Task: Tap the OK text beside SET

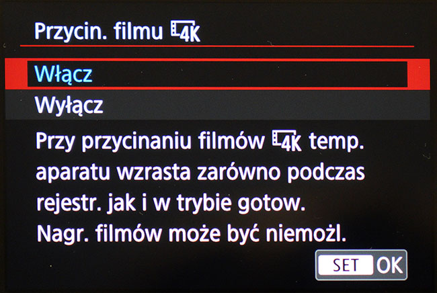Action: pos(389,265)
